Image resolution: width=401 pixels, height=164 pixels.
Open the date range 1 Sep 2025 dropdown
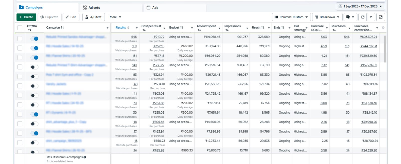pos(360,6)
